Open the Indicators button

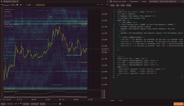pyautogui.click(x=40, y=5)
